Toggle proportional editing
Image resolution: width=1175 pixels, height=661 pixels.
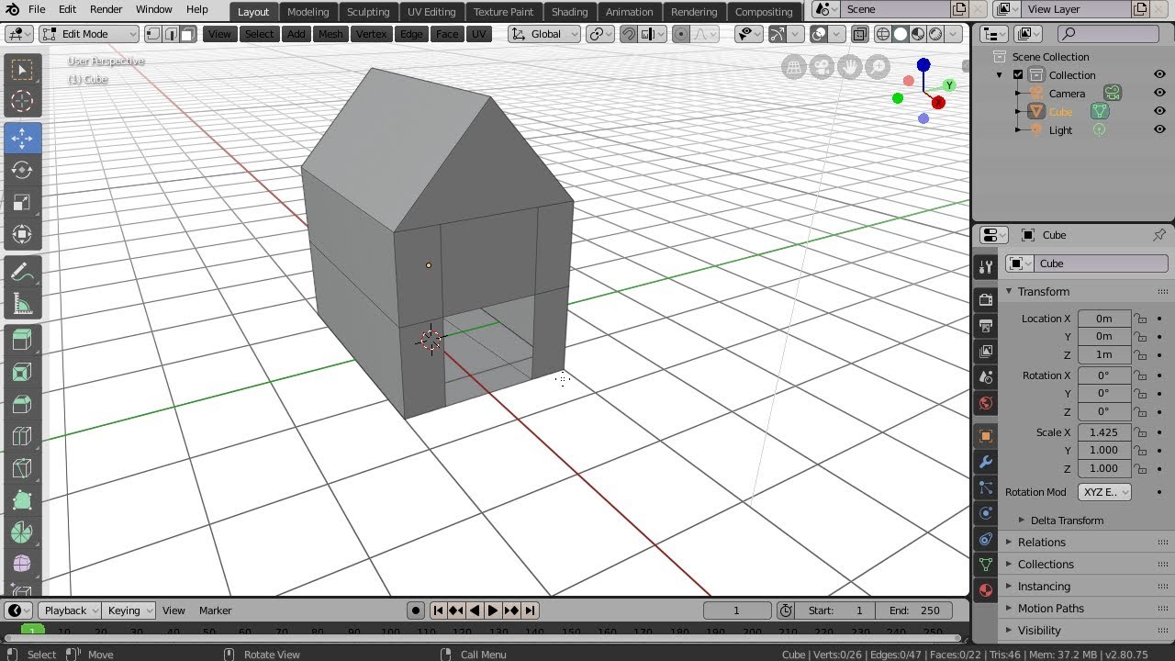(681, 34)
